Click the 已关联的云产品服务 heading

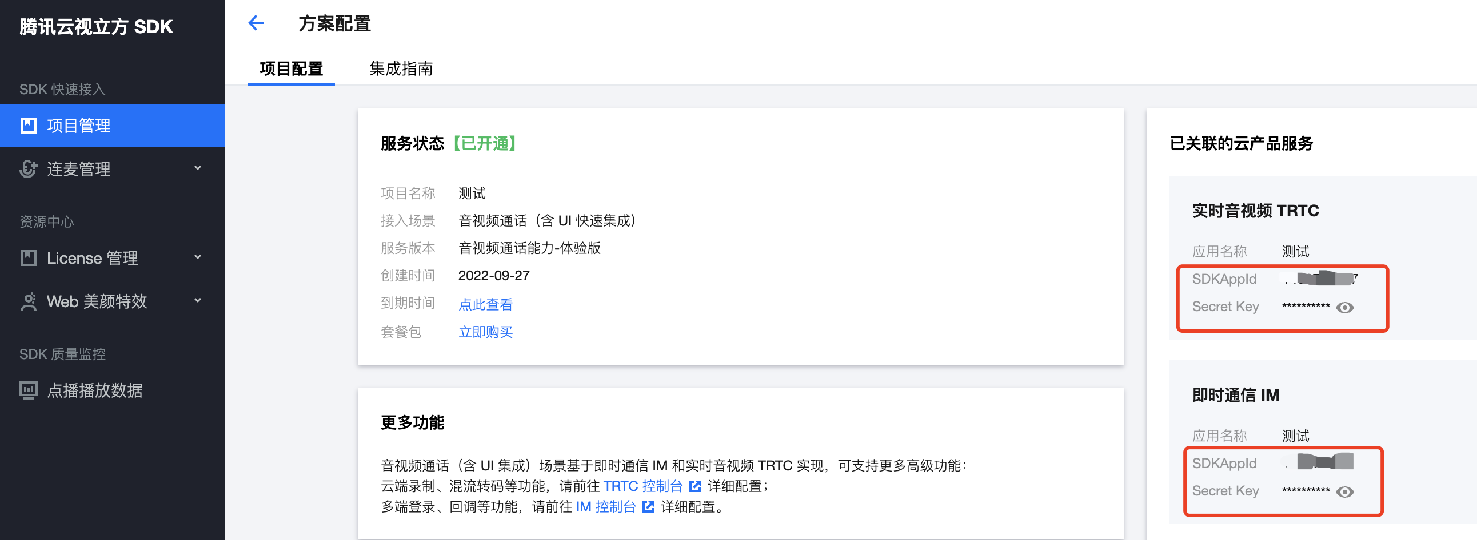point(1241,143)
